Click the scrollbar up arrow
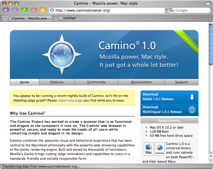 (x=211, y=156)
